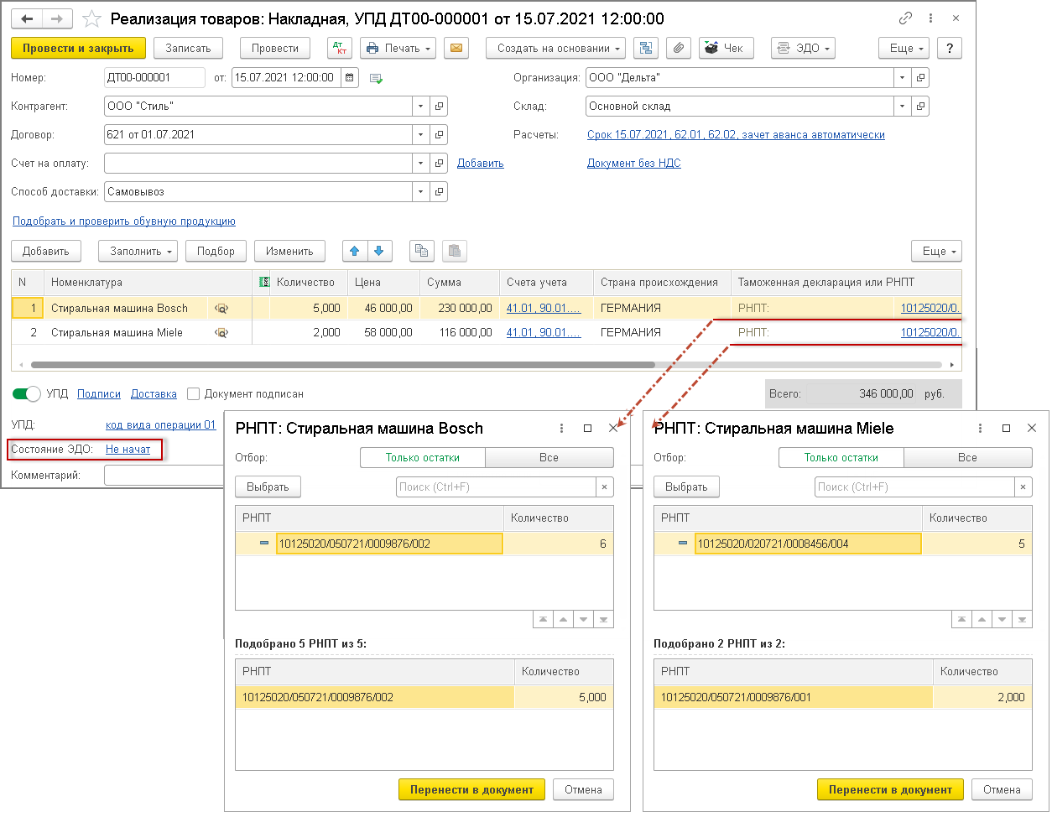Click Подбор button above table
Viewport: 1052px width, 817px height.
(x=216, y=251)
